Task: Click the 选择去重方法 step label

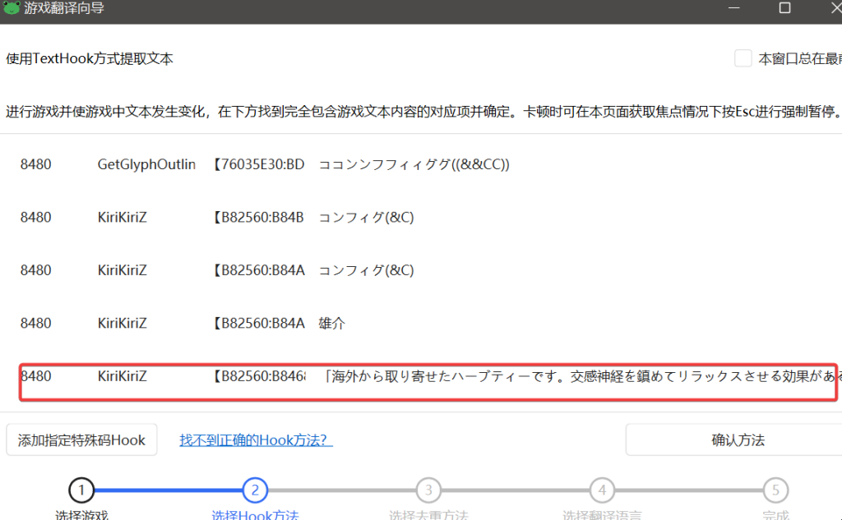Action: click(x=428, y=515)
